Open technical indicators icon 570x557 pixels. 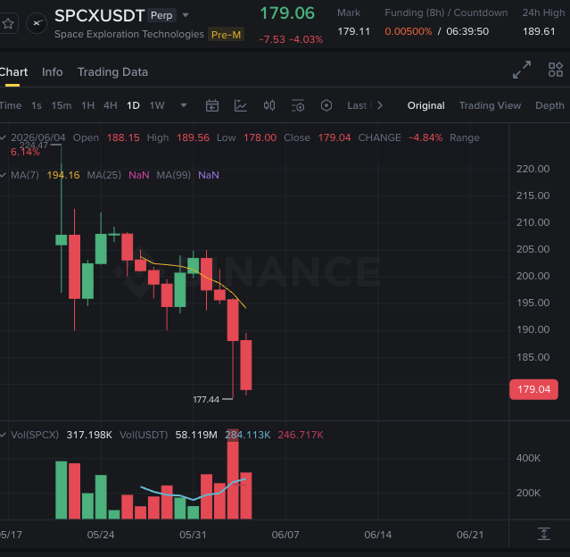241,105
